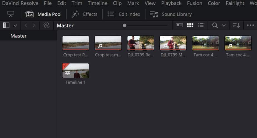Select the Tam coc 4.... audio clip thumbnail
Image resolution: width=257 pixels, height=138 pixels.
(x=238, y=43)
